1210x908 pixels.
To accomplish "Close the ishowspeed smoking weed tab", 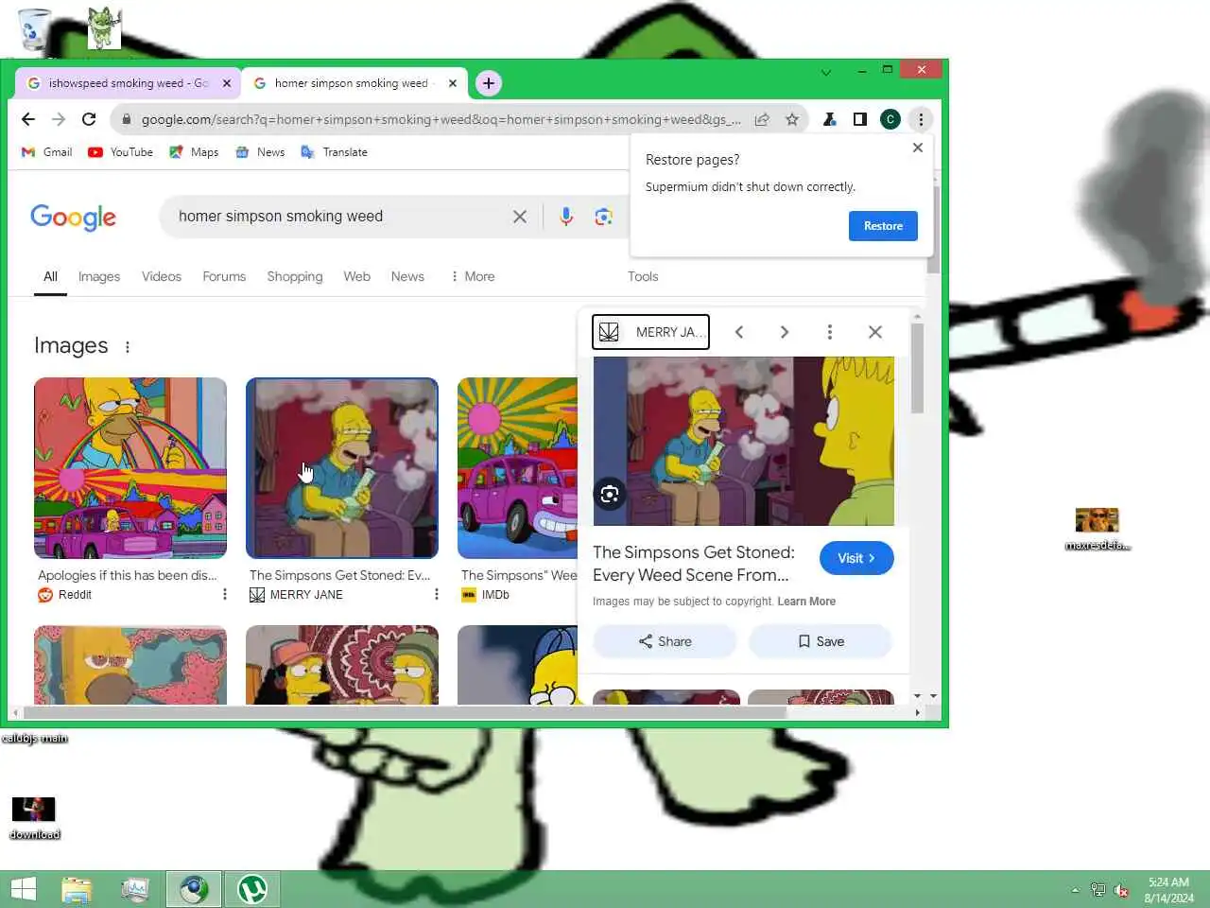I will (x=227, y=83).
